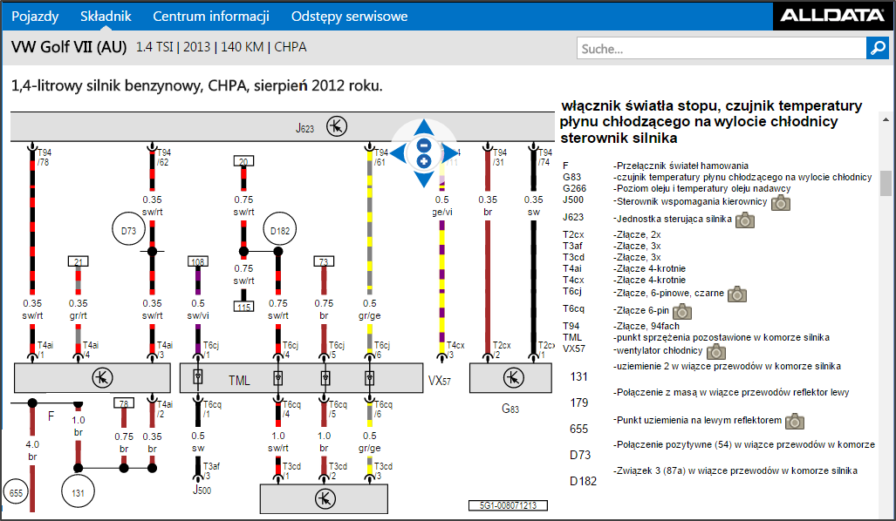Click the ALLDATA logo

pos(832,16)
